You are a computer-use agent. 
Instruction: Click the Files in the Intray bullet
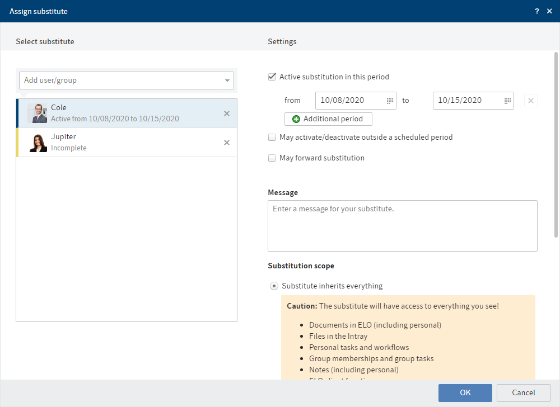338,337
